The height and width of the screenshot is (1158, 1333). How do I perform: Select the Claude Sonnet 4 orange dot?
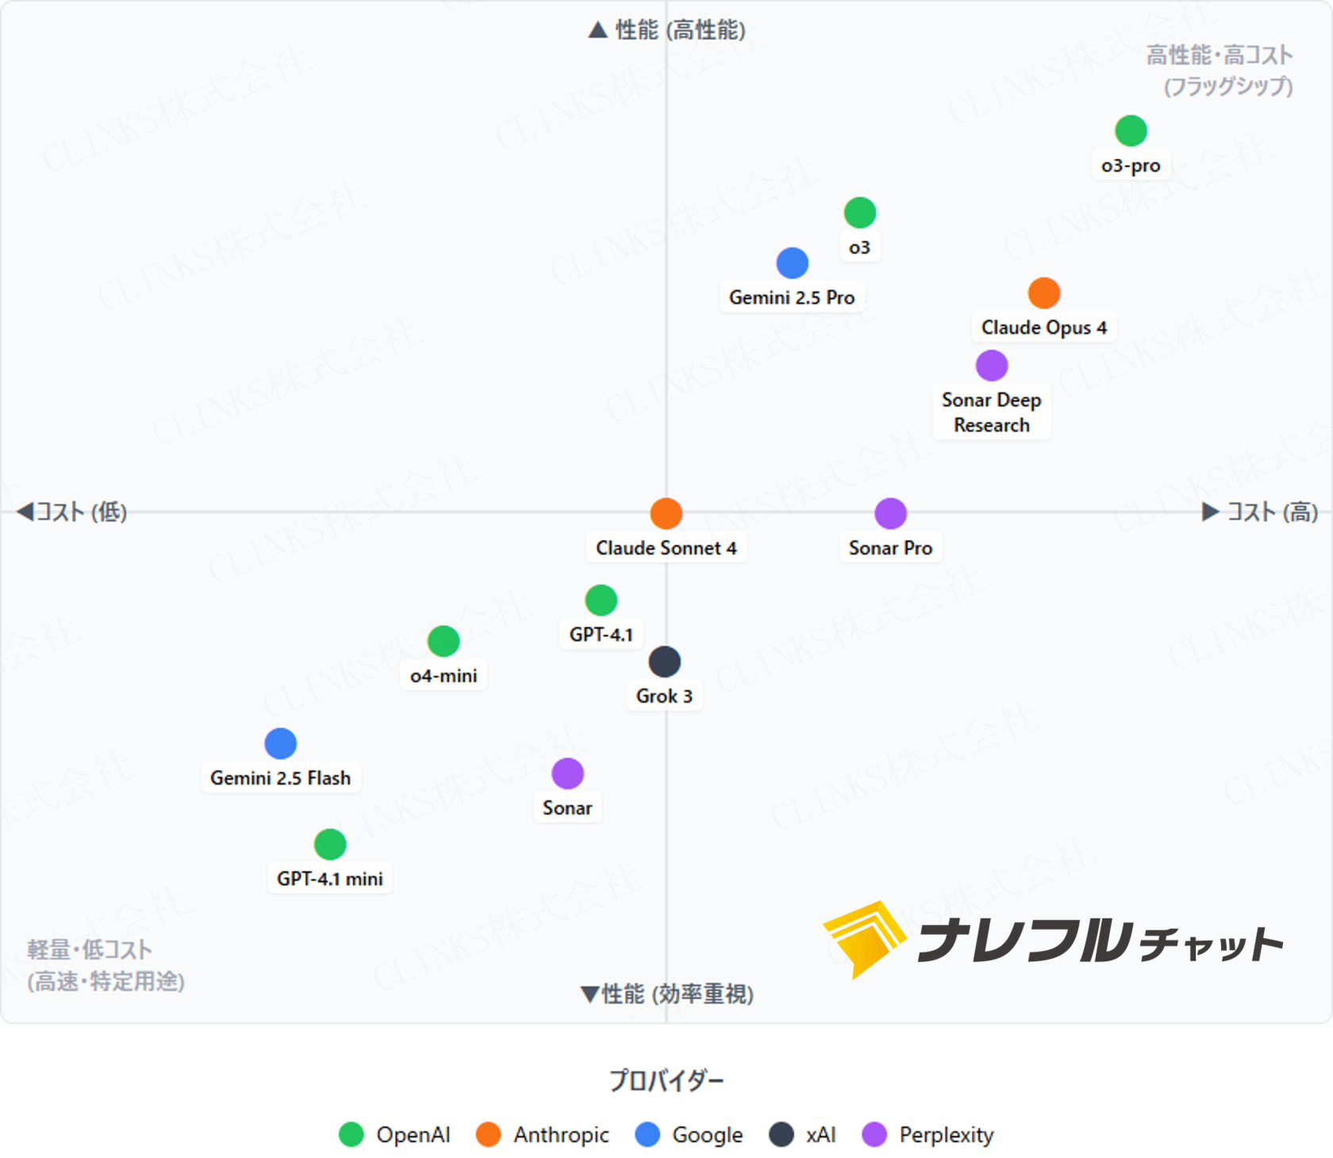click(x=666, y=514)
